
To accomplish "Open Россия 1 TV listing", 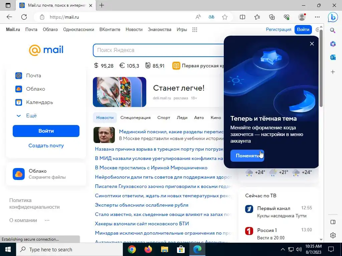I will [x=279, y=234].
